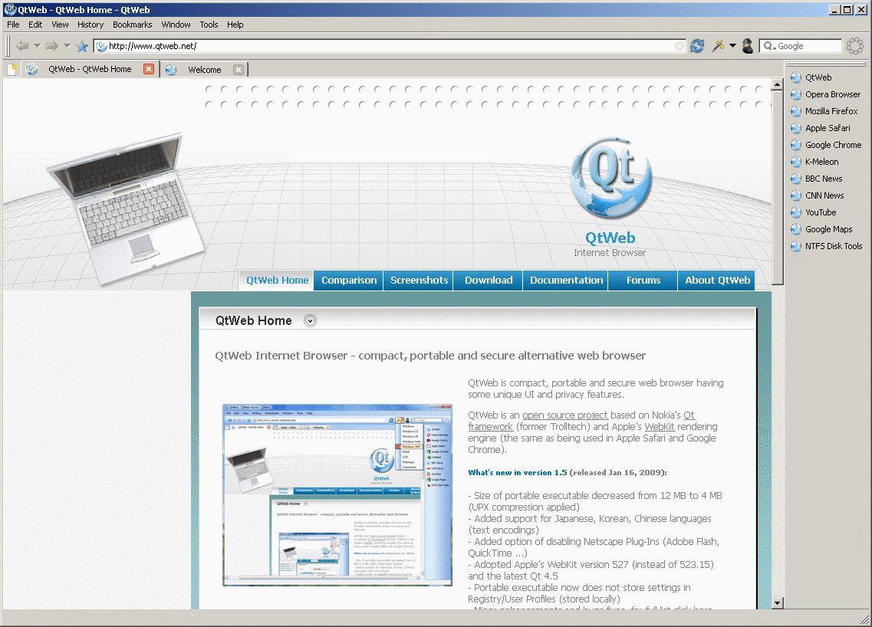The width and height of the screenshot is (872, 627).
Task: Open the History menu
Action: (x=90, y=25)
